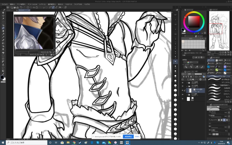Open the ファイル(F) menu
This screenshot has width=232, height=145.
pos(4,4)
